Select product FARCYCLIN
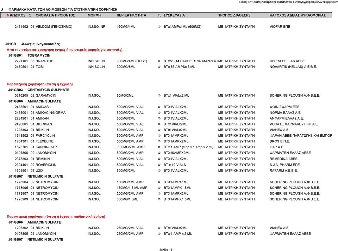This screenshot has height=251, width=338. coord(45,136)
